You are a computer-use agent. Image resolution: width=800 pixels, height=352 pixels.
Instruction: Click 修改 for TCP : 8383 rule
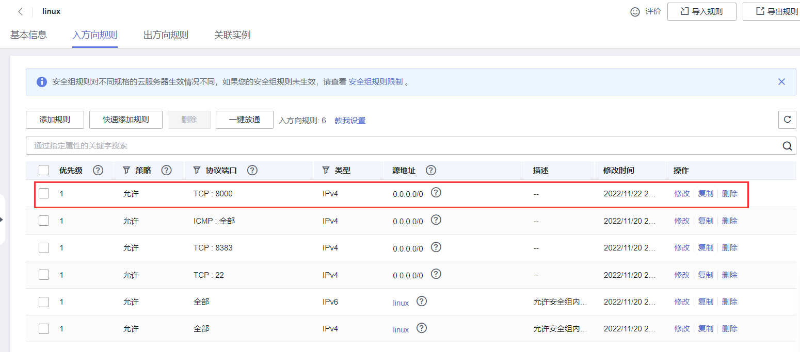coord(682,248)
